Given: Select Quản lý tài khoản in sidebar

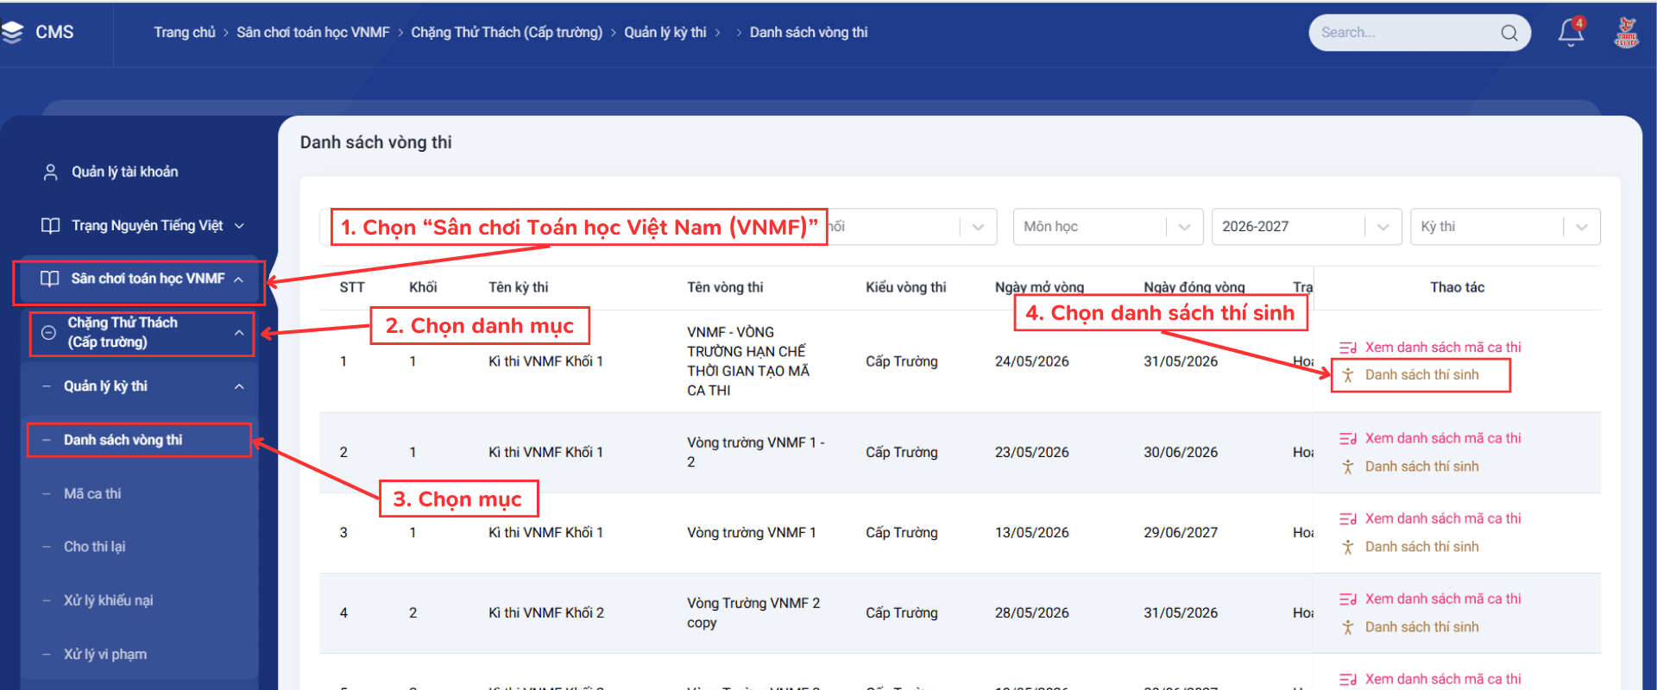Looking at the screenshot, I should coord(124,172).
